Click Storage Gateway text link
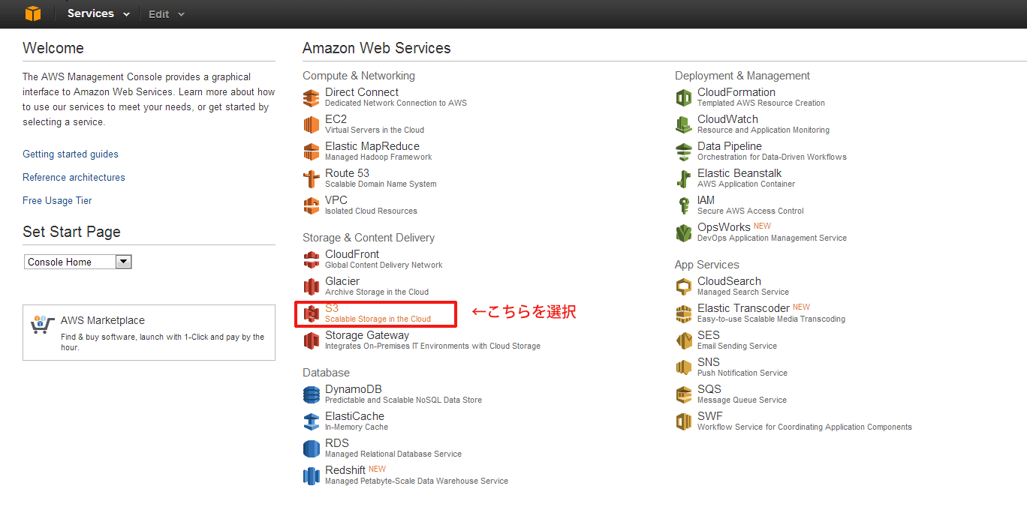Viewport: 1027px width, 510px height. (x=367, y=335)
